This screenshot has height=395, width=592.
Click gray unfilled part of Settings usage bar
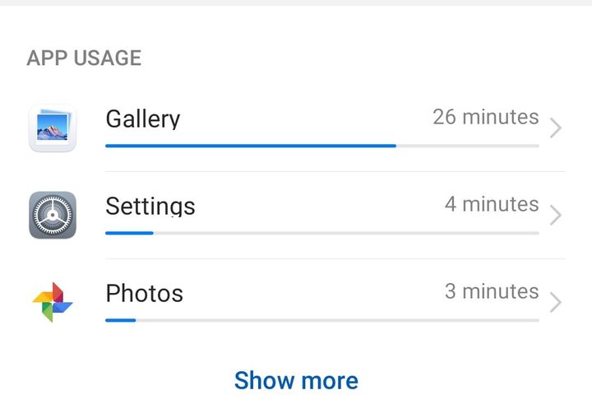(345, 233)
